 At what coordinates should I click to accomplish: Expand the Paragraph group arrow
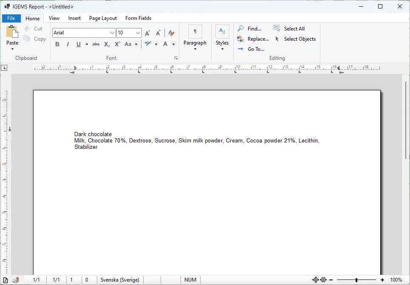click(195, 49)
